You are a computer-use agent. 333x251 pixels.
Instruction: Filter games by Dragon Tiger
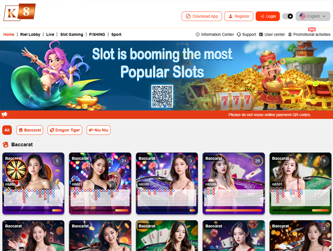coord(65,130)
